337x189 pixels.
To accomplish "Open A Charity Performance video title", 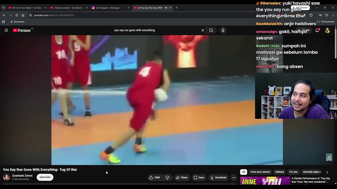I will 311,180.
